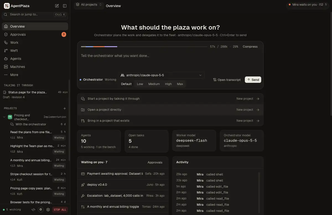Click the context usage progress bar
This screenshot has width=332, height=215.
[144, 47]
